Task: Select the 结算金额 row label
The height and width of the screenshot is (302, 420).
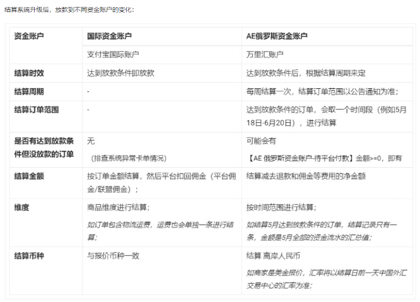Action: [30, 176]
